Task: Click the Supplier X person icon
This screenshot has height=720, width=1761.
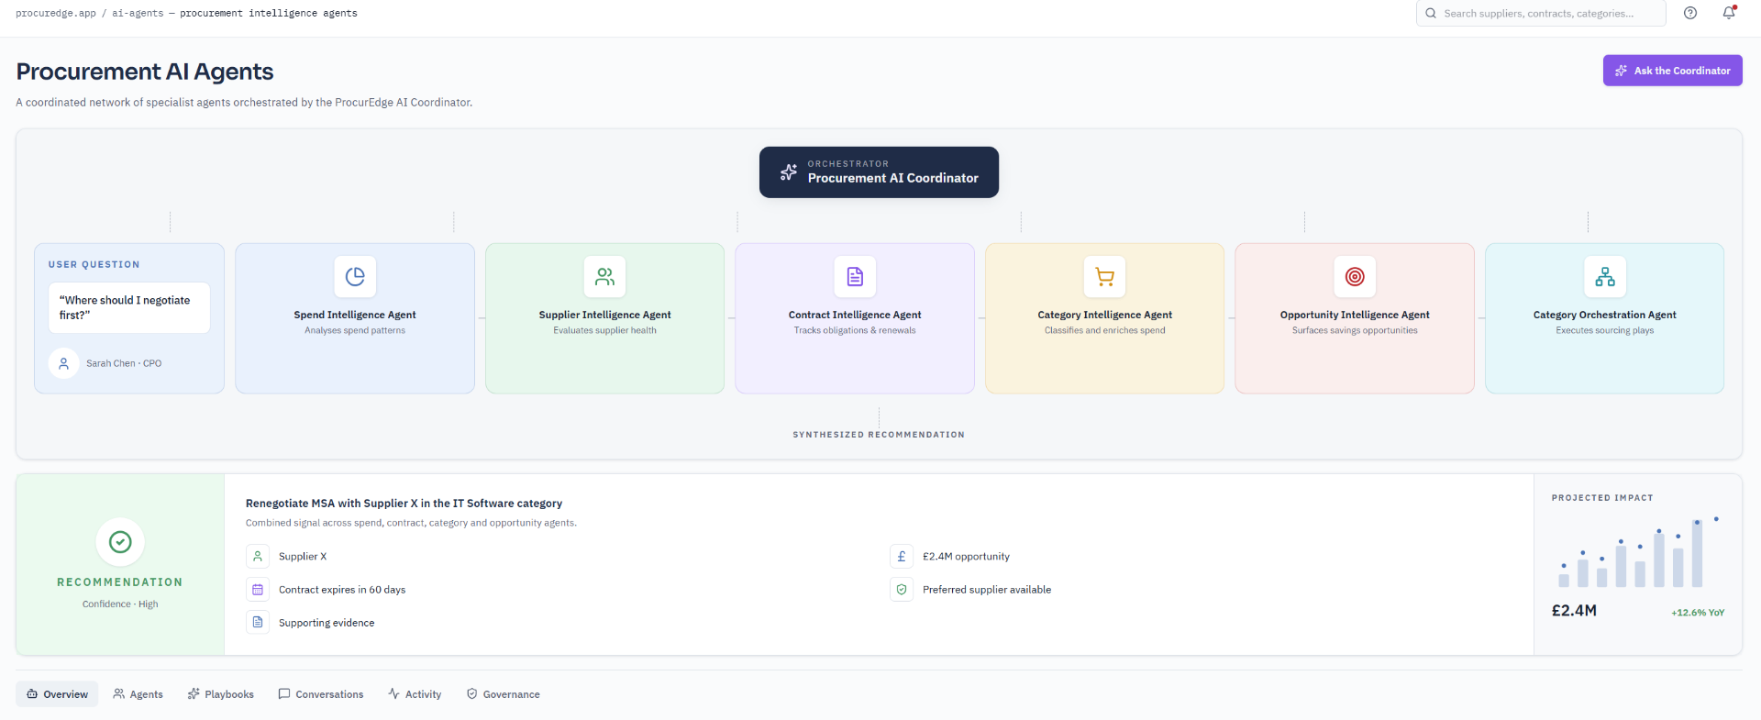Action: pyautogui.click(x=258, y=556)
